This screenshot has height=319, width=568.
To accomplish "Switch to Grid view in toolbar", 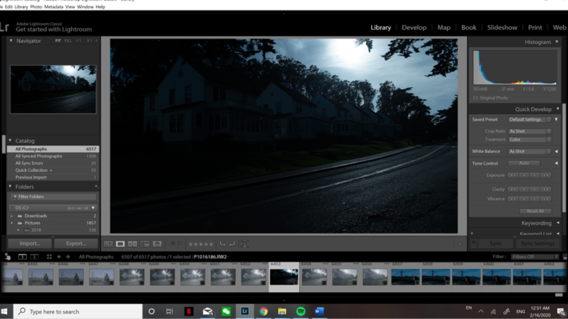I will [x=108, y=244].
